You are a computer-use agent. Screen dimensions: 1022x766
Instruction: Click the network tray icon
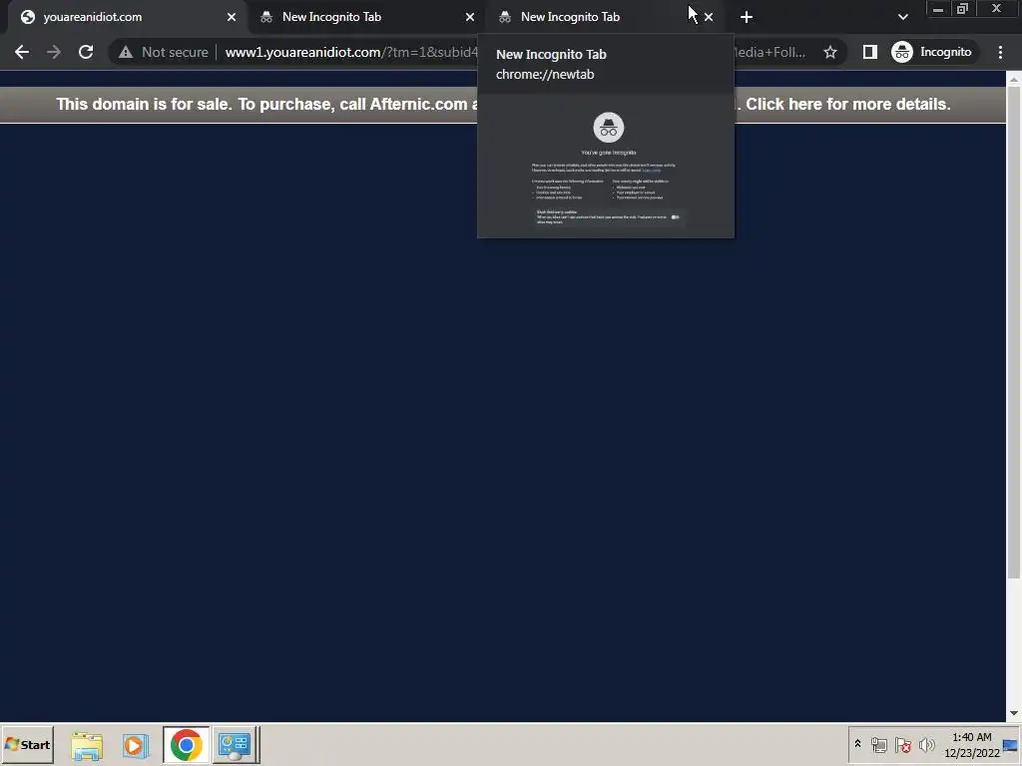878,744
